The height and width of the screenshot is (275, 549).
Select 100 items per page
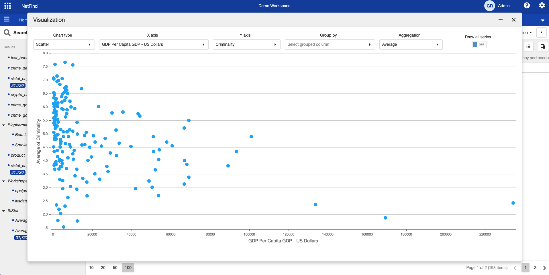tap(128, 268)
